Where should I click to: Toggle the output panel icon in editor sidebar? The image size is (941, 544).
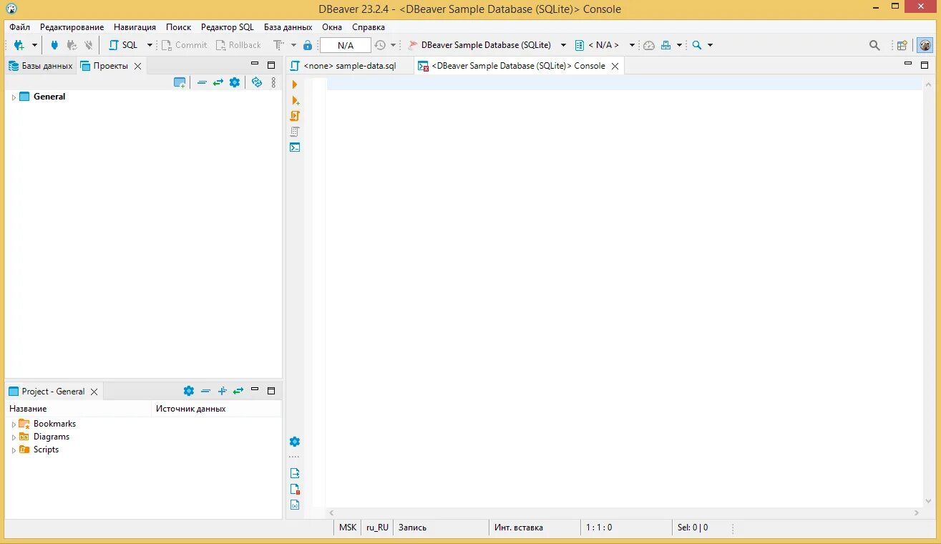click(295, 473)
